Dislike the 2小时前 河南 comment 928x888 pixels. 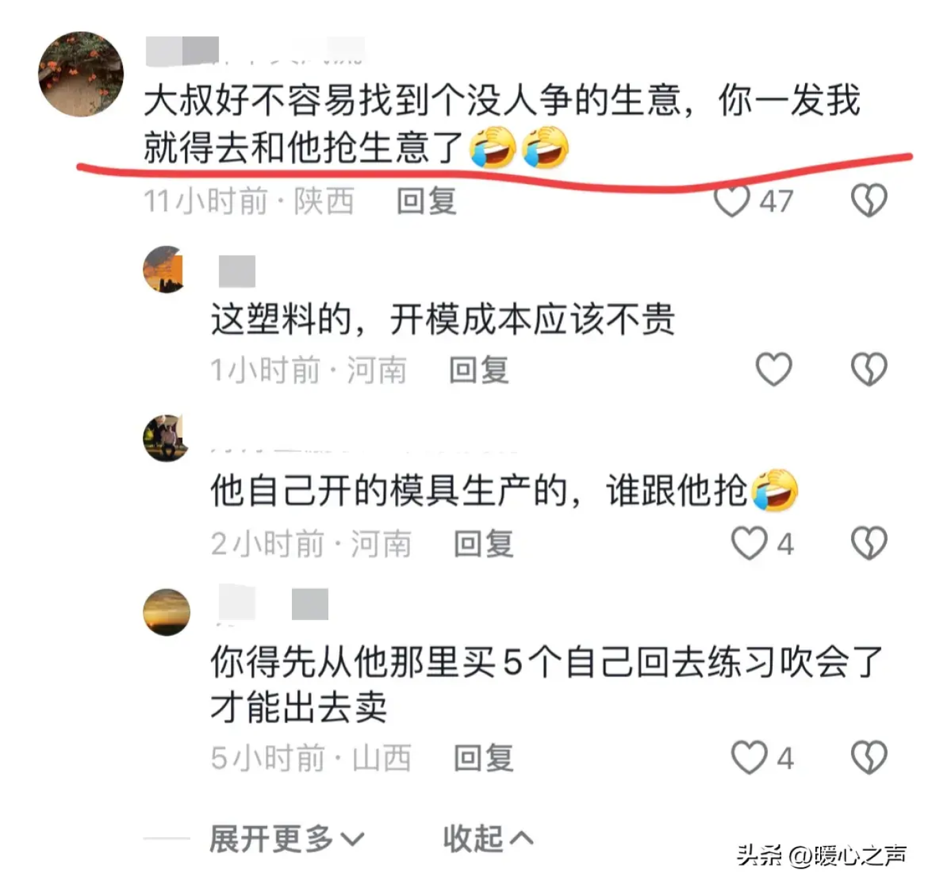[x=869, y=543]
